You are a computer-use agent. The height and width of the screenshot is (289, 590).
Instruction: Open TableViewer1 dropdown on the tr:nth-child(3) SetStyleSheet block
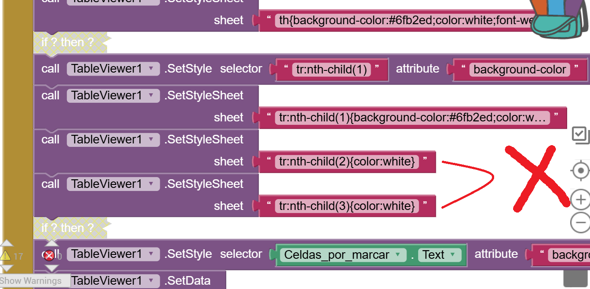coord(113,184)
